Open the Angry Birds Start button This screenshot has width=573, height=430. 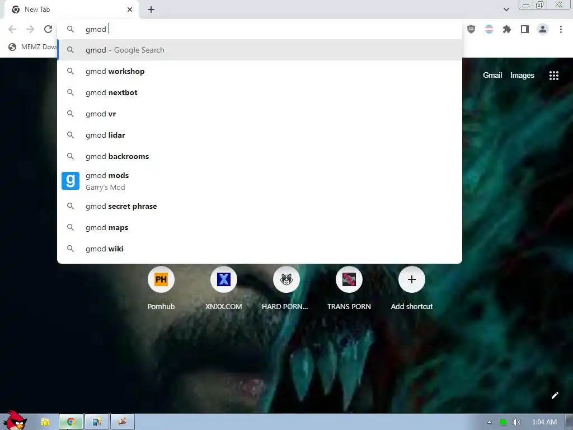point(15,420)
